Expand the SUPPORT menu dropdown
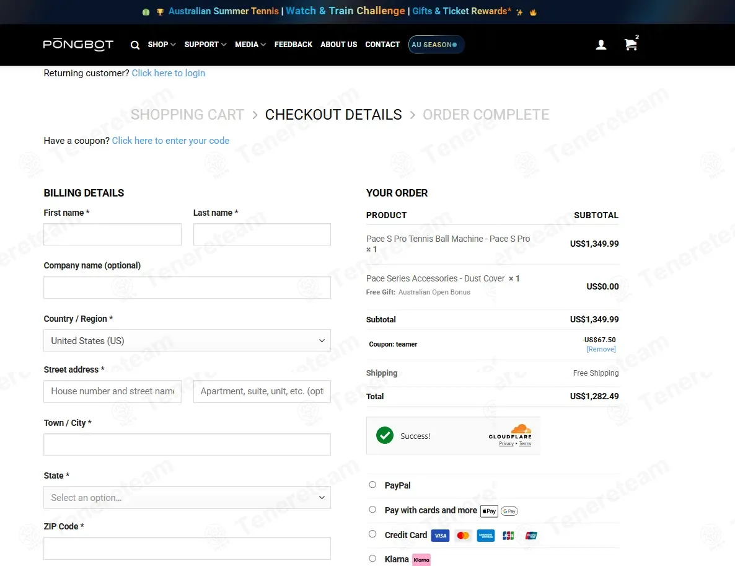This screenshot has width=735, height=566. pyautogui.click(x=205, y=45)
